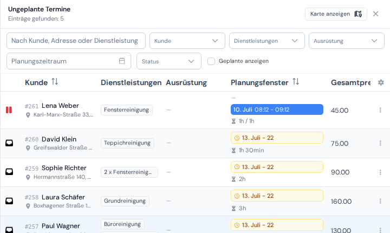Click the duration 3h for Laura Schäfer
Viewport: 390px width, 233px height.
(242, 209)
